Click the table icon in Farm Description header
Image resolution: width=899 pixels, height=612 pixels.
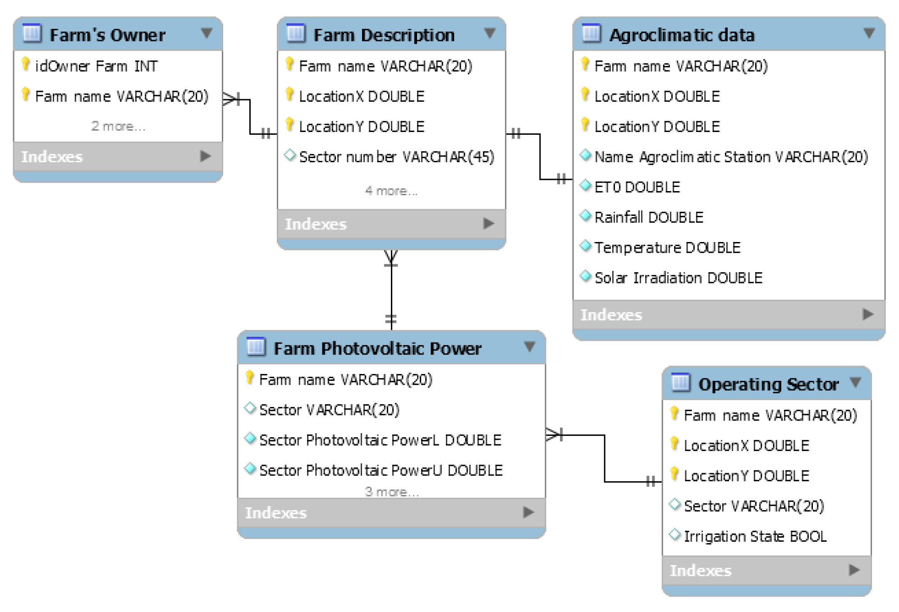coord(296,33)
